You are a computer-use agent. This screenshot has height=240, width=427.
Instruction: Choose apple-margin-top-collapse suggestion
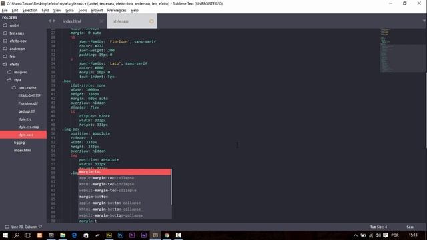pos(125,178)
